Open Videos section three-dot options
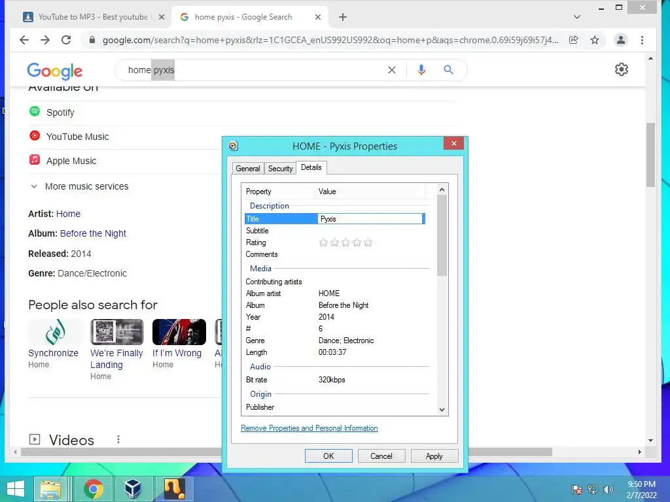The height and width of the screenshot is (502, 670). point(118,439)
